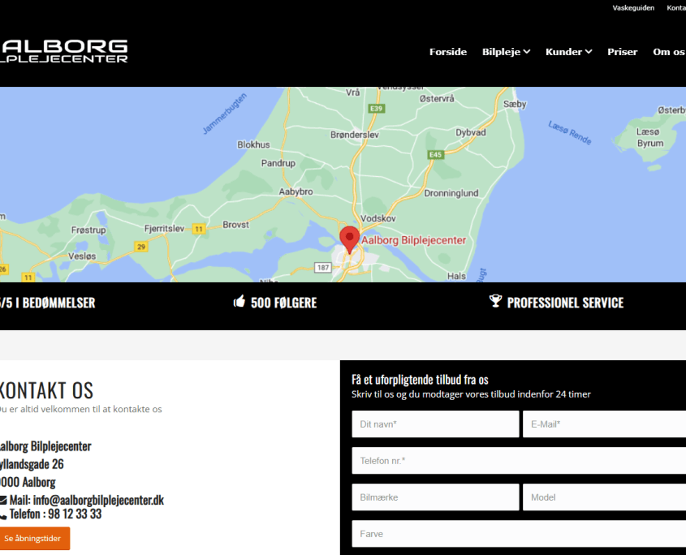Click the phone icon next to Telefon
The image size is (686, 555).
[x=3, y=515]
